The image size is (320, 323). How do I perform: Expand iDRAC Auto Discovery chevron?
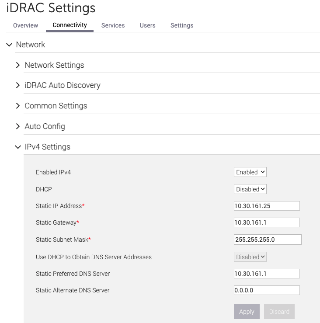pos(18,85)
